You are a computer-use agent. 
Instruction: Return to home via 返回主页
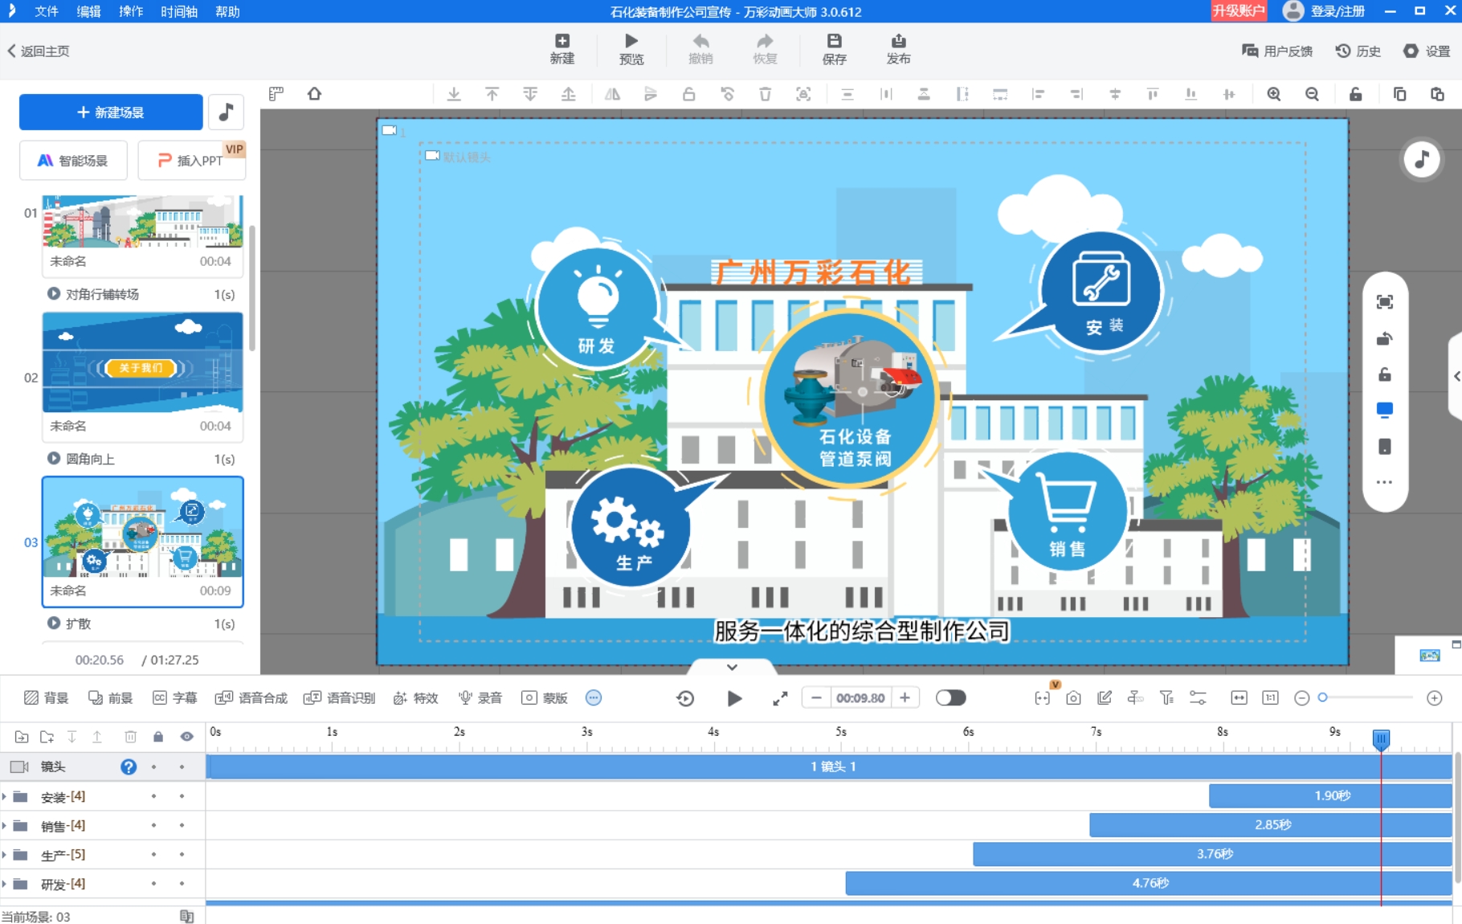[39, 51]
